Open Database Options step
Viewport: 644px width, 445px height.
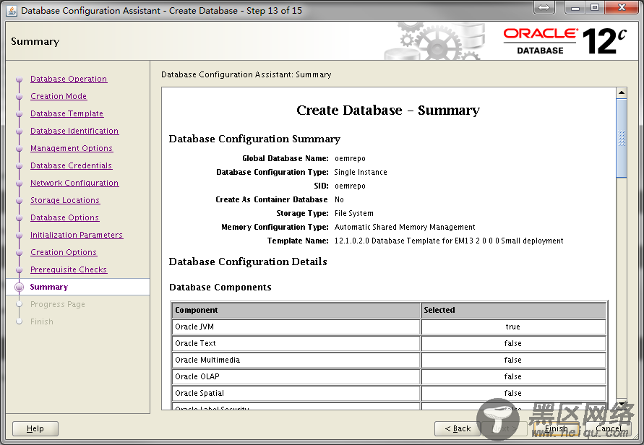click(x=64, y=217)
